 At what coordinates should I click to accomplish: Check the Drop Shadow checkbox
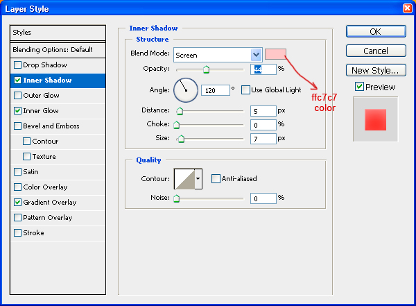point(17,65)
